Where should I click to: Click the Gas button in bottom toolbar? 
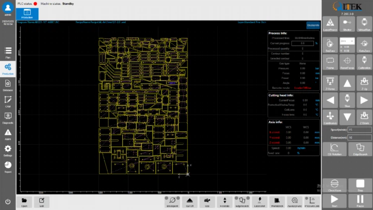(x=207, y=202)
